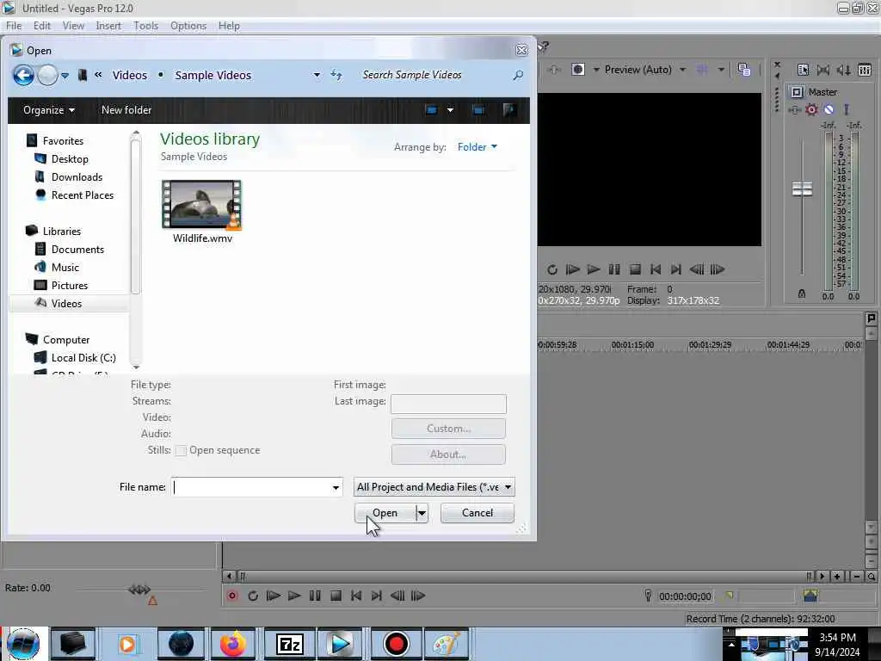Toggle the preview pane icon
The image size is (881, 661).
(478, 110)
